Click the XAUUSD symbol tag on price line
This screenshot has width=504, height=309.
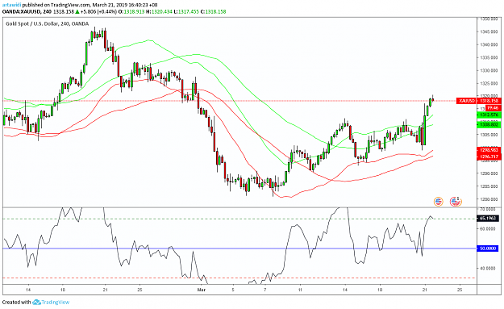click(467, 101)
